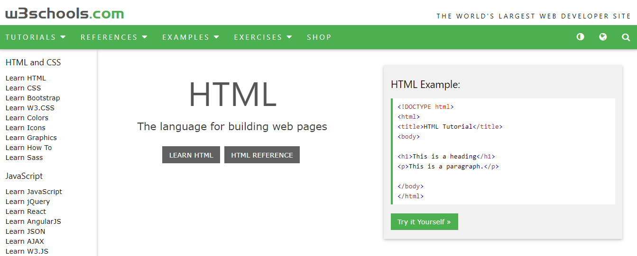Click the HTML Reference button
This screenshot has height=256, width=637.
click(262, 155)
